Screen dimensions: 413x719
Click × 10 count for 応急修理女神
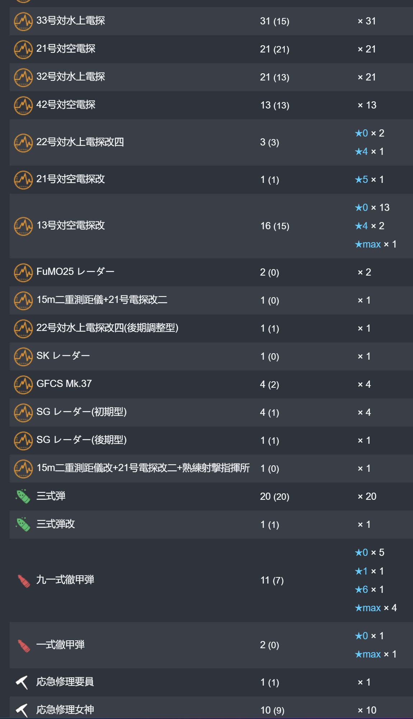[367, 710]
